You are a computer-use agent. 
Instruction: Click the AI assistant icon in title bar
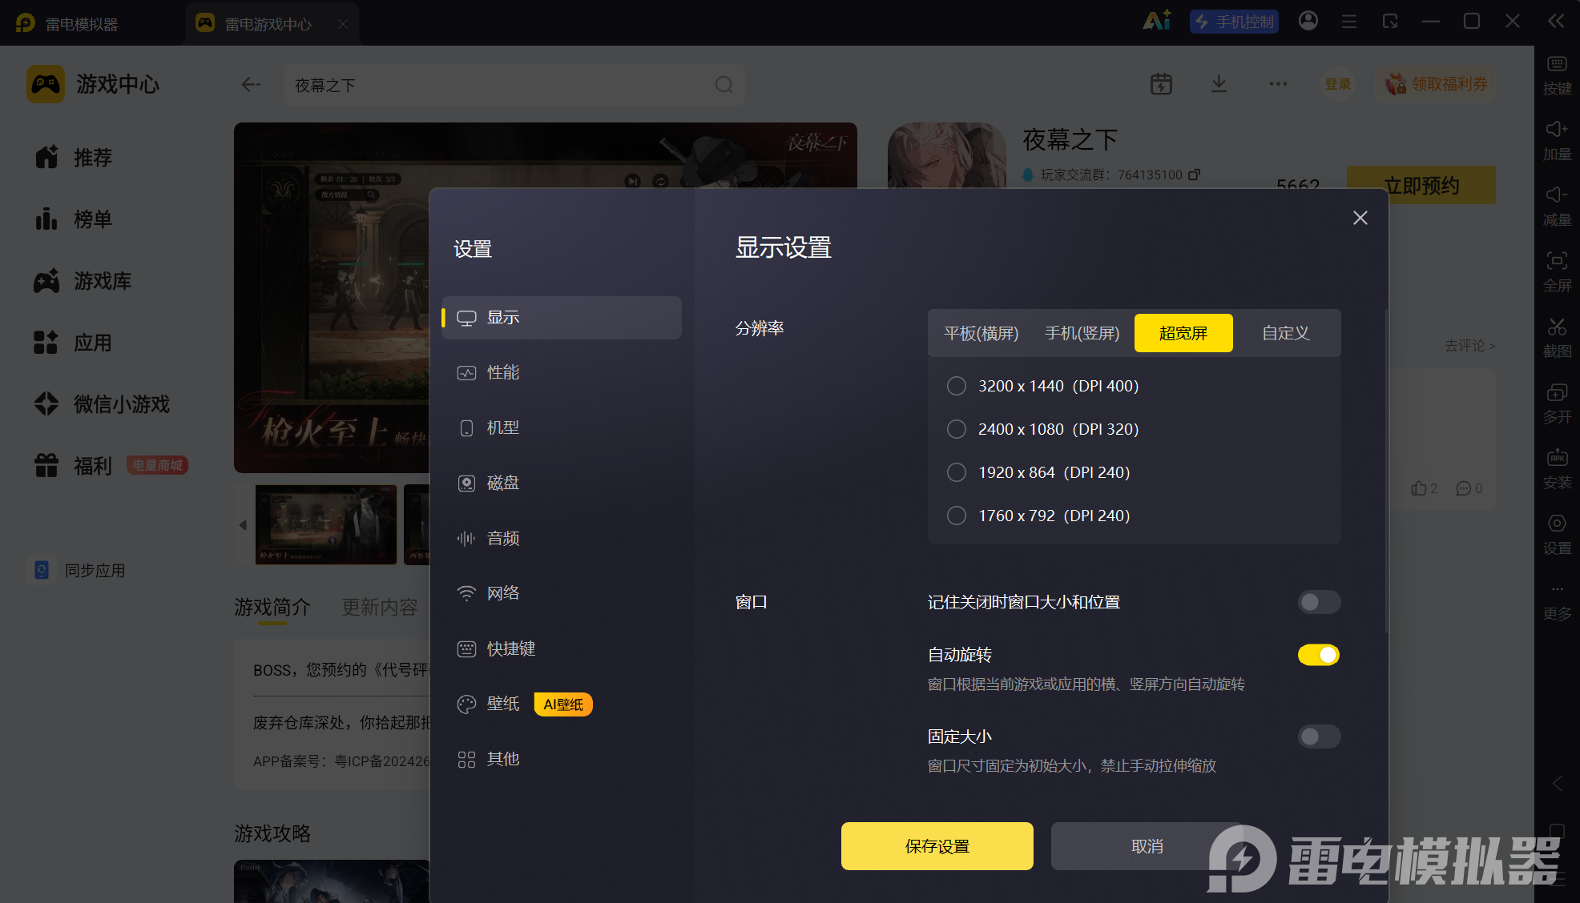(x=1157, y=21)
